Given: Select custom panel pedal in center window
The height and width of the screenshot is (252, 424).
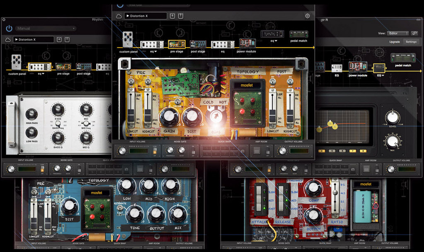Looking at the screenshot, I should coord(128,39).
